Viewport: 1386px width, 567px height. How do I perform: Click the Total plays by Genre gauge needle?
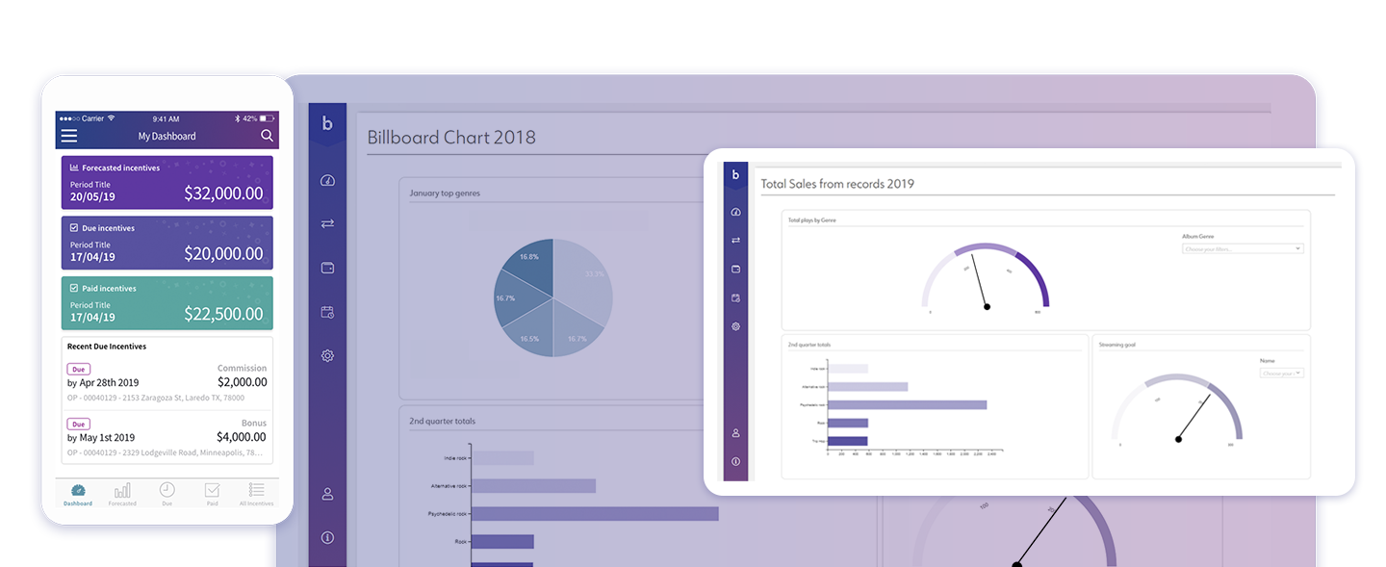click(979, 280)
